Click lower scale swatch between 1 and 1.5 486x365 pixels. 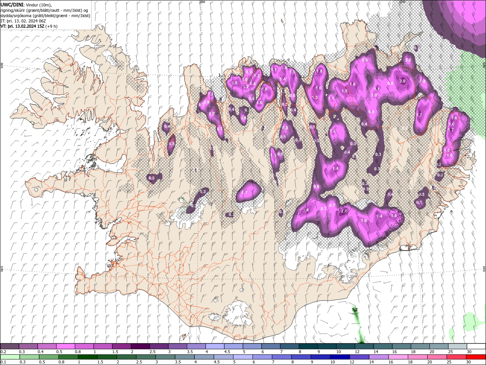[88, 357]
